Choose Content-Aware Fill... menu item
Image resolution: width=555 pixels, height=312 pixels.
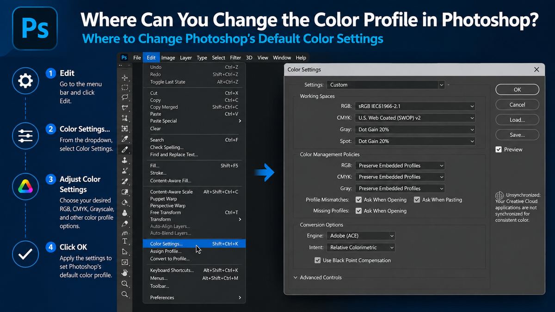(x=195, y=181)
